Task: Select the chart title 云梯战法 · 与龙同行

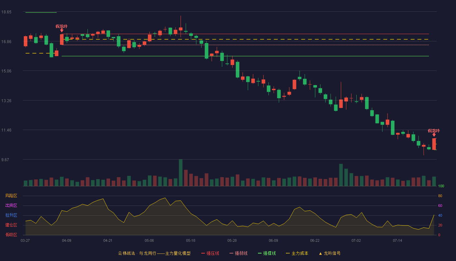Action: pos(137,253)
